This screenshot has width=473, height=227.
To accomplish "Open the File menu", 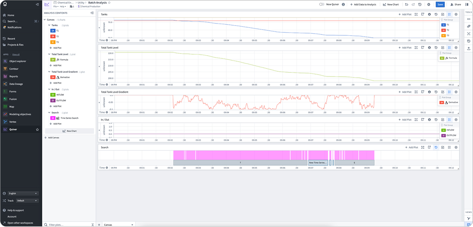I will point(56,6).
